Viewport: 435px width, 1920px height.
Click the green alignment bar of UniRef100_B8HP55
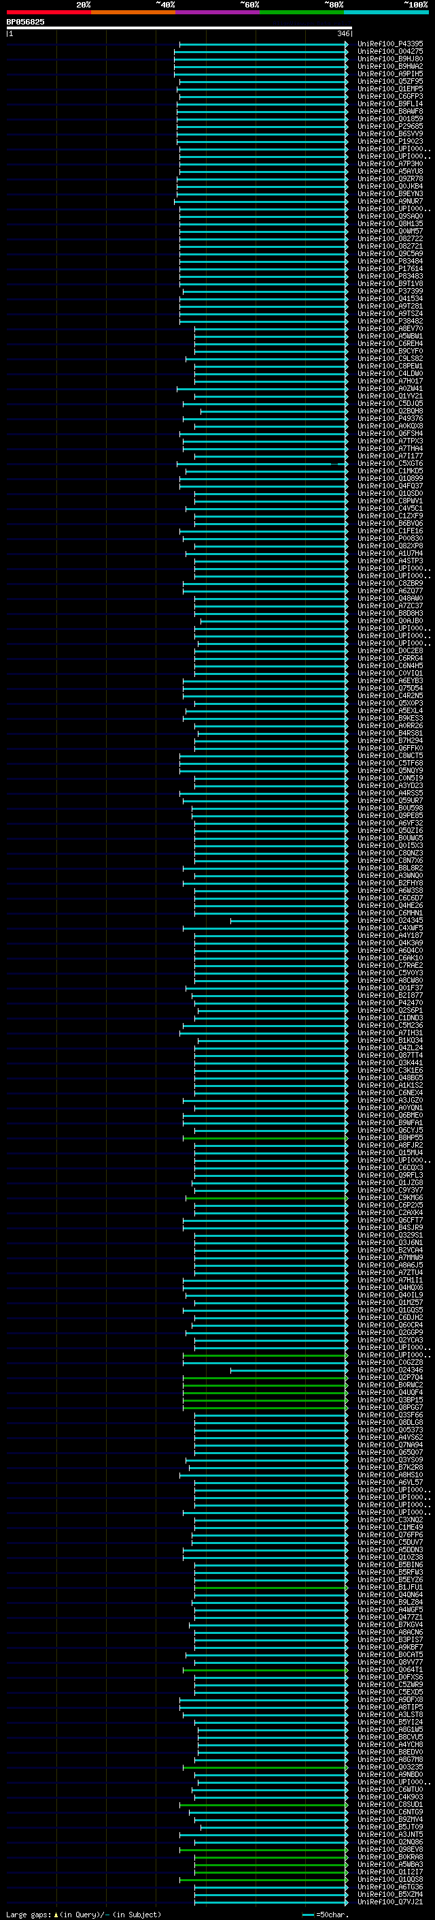[266, 1139]
